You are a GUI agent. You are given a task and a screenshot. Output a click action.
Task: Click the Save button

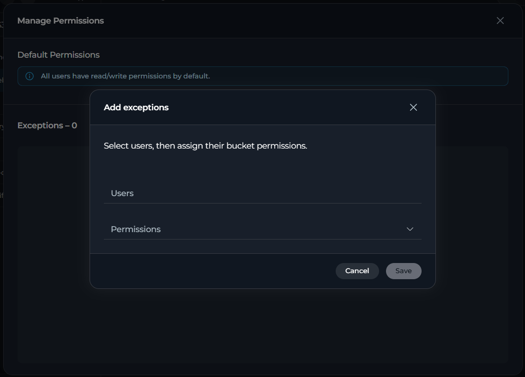[404, 271]
